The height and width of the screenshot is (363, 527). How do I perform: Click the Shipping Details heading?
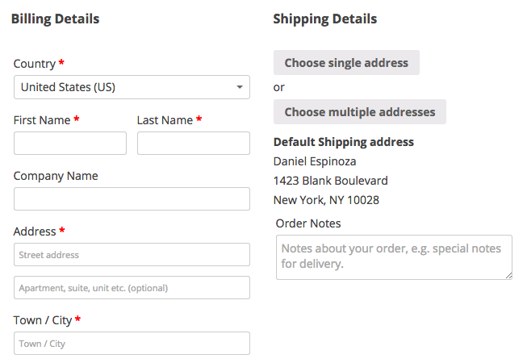tap(325, 19)
